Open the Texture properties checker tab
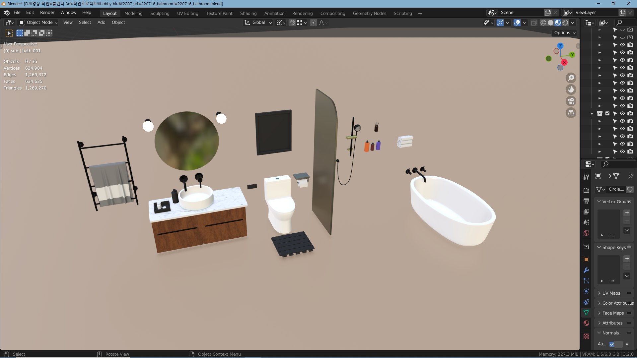The image size is (637, 358). 586,336
